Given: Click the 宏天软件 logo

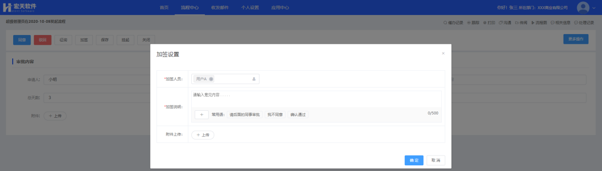Looking at the screenshot, I should (20, 7).
